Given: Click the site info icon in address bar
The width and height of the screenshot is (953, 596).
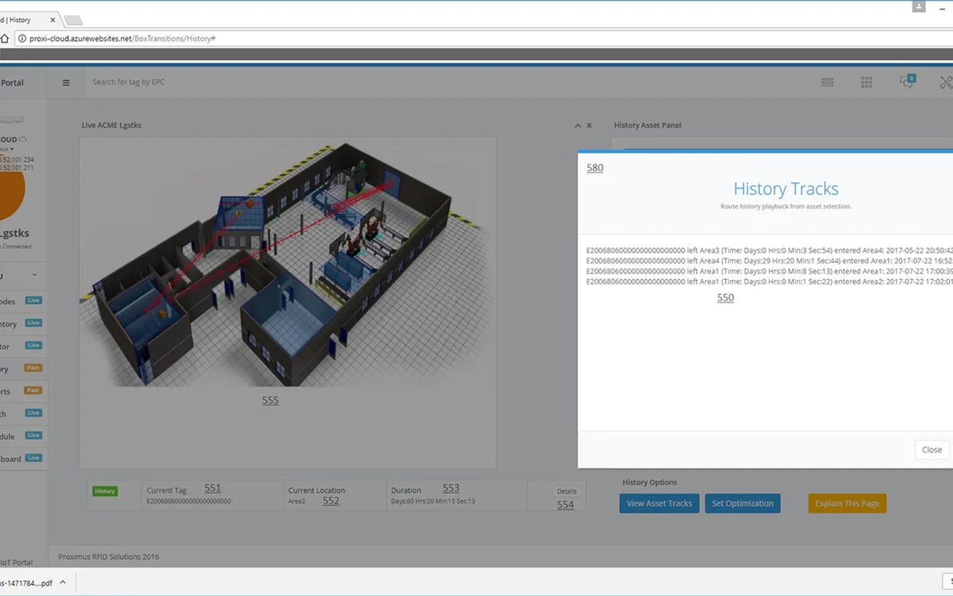Looking at the screenshot, I should point(22,39).
